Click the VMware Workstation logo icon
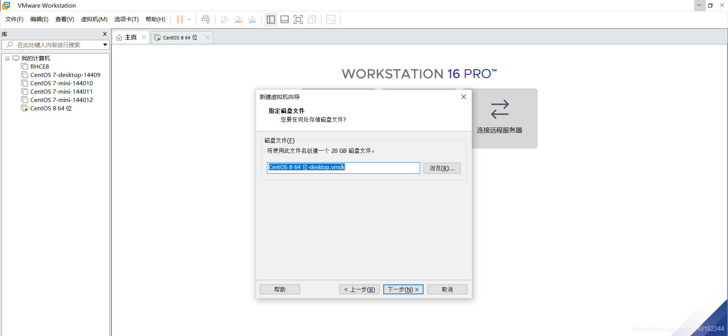728x336 pixels. coord(6,5)
